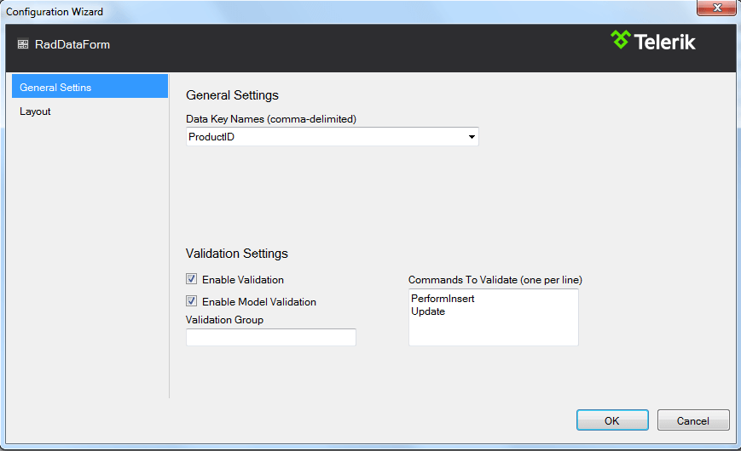This screenshot has height=451, width=741.
Task: Toggle the Enable Model Validation checkbox
Action: (x=191, y=301)
